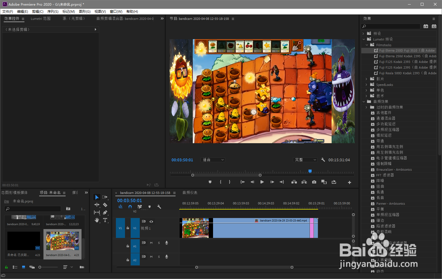Mute the A2 audio track
The image size is (442, 279).
(151, 257)
